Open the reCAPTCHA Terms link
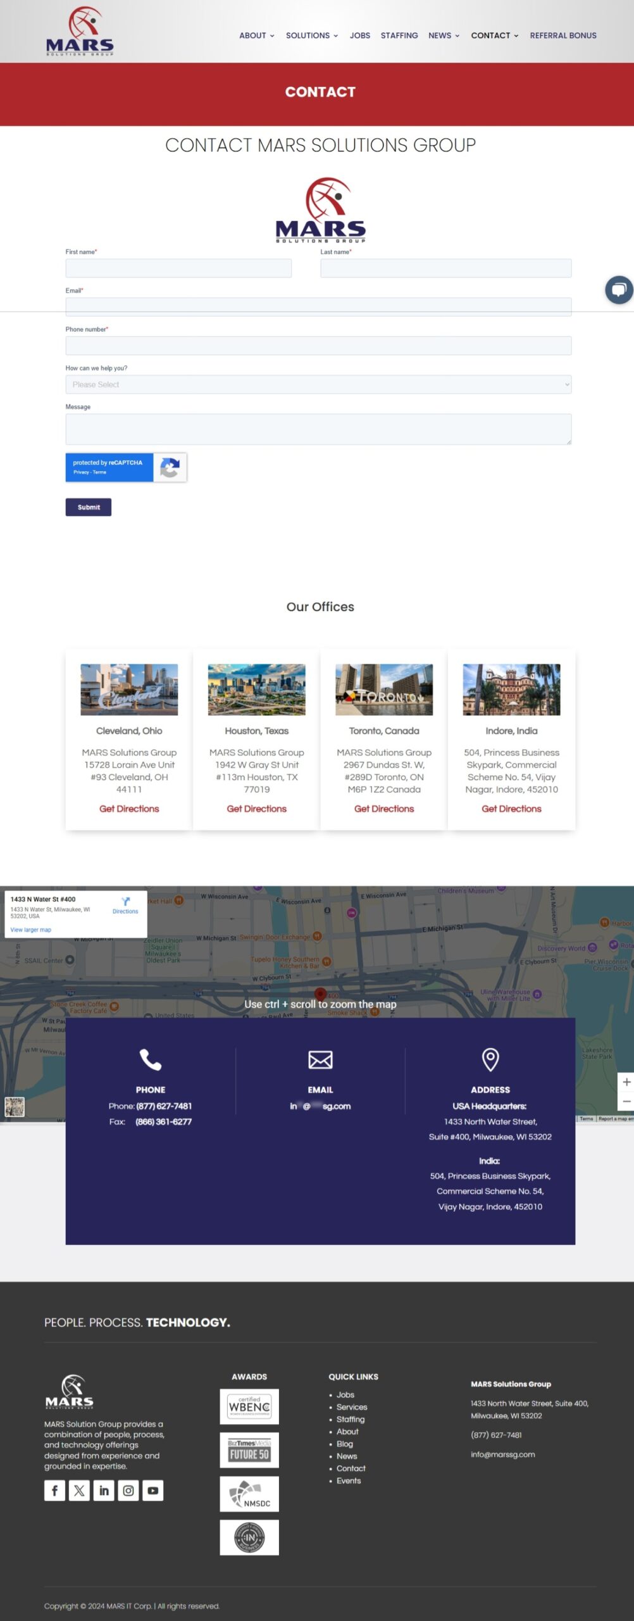This screenshot has width=634, height=1621. 100,472
